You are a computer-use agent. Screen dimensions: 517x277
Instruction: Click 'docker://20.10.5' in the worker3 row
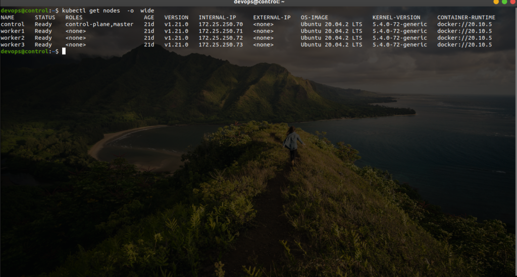[464, 45]
